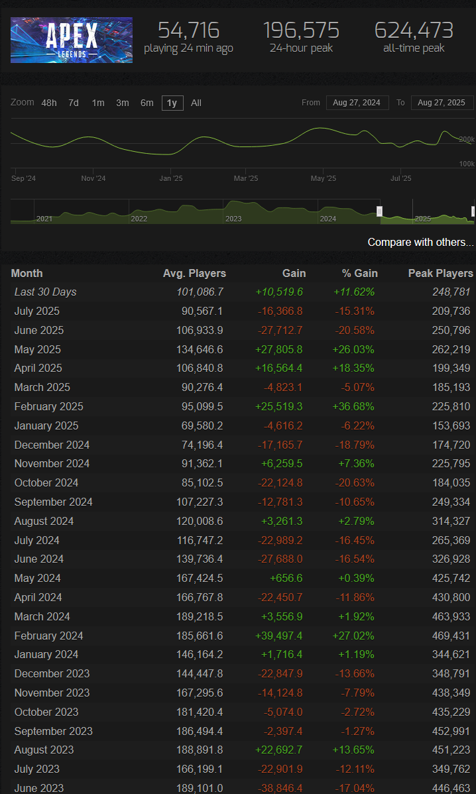The image size is (476, 794).
Task: Click gain value +39,497.4
Action: tap(280, 636)
